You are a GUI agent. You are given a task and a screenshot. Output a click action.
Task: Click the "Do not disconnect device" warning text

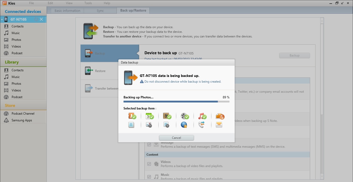point(183,82)
